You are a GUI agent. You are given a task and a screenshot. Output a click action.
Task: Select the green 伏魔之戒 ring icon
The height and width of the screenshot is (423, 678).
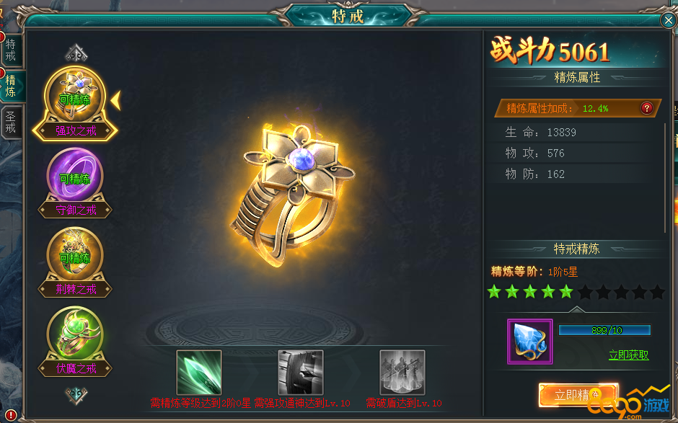coord(75,334)
